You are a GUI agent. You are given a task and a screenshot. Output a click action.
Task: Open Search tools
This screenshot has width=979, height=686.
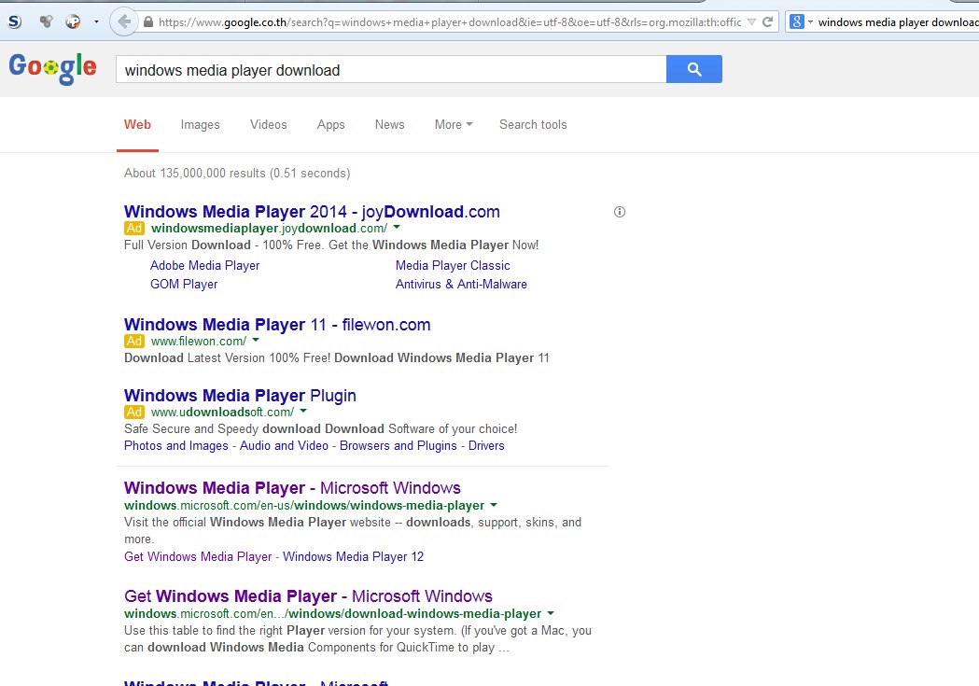tap(533, 125)
